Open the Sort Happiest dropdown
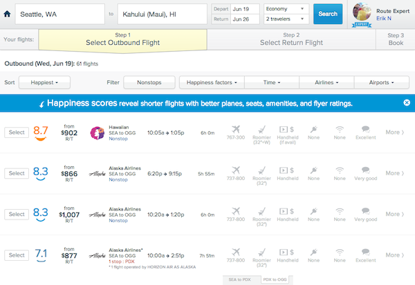 pos(44,82)
